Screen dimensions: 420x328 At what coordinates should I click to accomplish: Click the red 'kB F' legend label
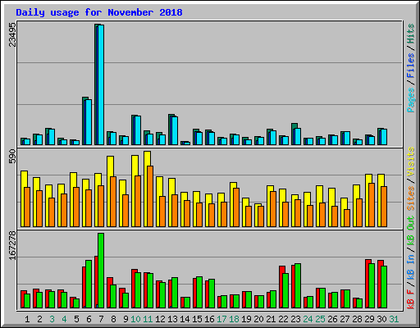pos(411,299)
